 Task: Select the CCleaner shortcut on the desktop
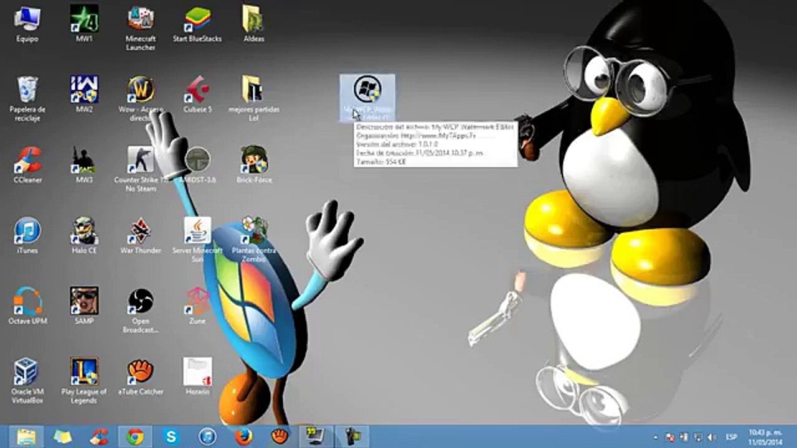pyautogui.click(x=27, y=165)
